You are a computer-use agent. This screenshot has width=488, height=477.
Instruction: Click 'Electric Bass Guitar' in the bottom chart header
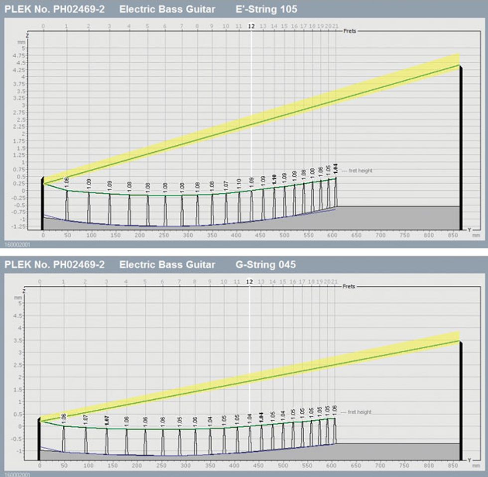[x=167, y=264]
